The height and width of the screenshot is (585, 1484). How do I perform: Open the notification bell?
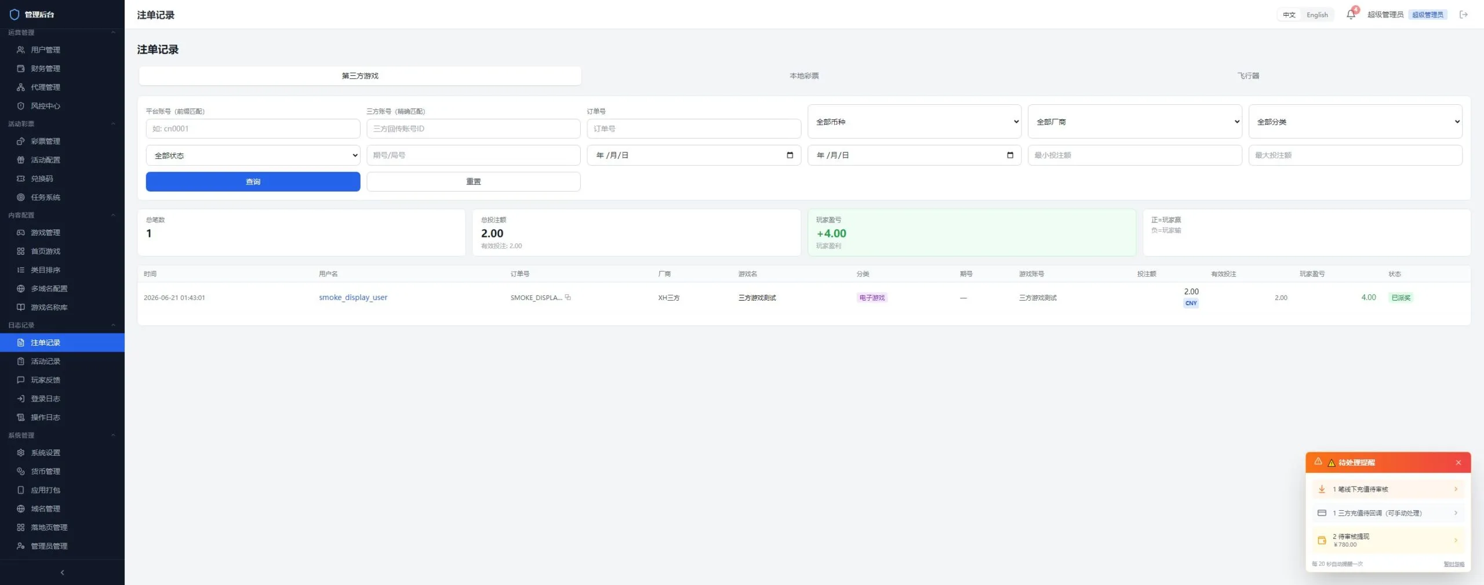tap(1351, 14)
